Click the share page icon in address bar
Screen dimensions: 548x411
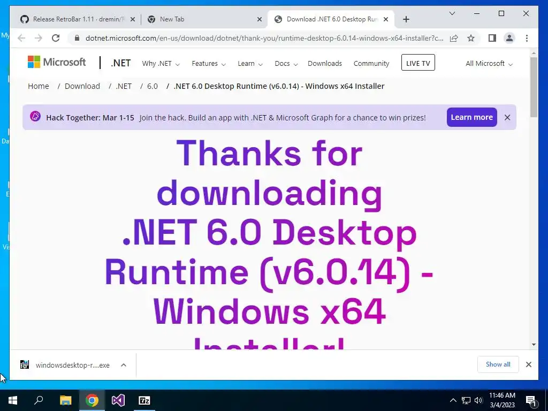click(454, 38)
